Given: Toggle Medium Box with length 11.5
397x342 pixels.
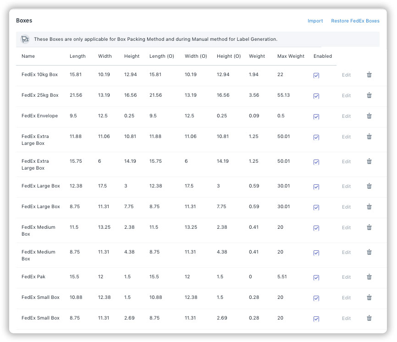Looking at the screenshot, I should point(316,228).
